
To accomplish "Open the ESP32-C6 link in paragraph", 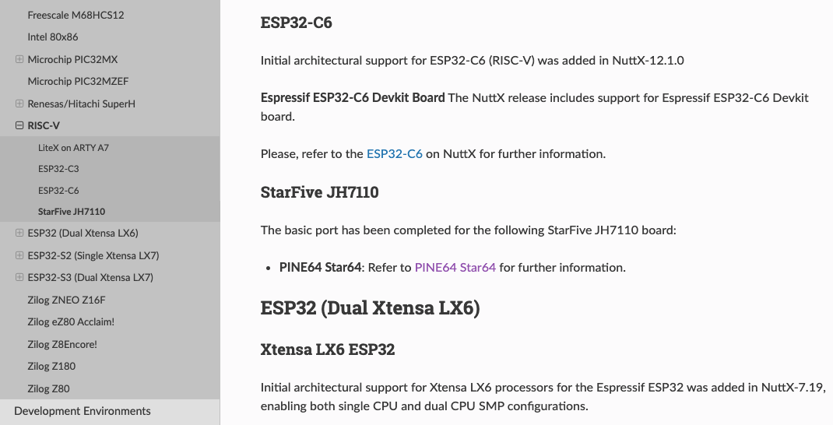I will (394, 154).
